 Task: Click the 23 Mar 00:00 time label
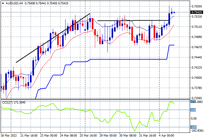(x=49, y=136)
